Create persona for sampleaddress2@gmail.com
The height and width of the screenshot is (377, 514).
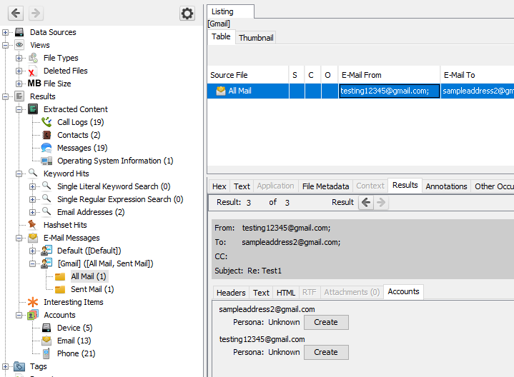click(x=325, y=322)
